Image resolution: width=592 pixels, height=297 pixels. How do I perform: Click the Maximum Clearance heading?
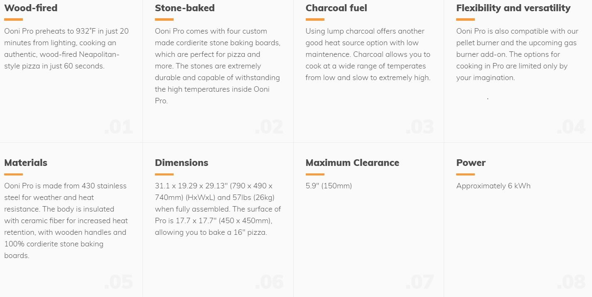pyautogui.click(x=352, y=163)
